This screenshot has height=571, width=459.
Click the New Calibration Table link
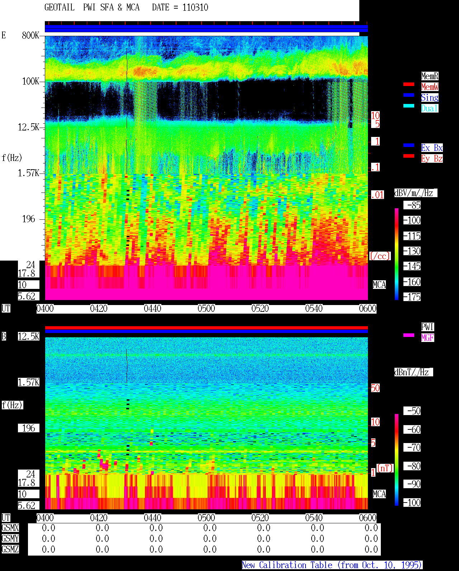click(x=332, y=565)
